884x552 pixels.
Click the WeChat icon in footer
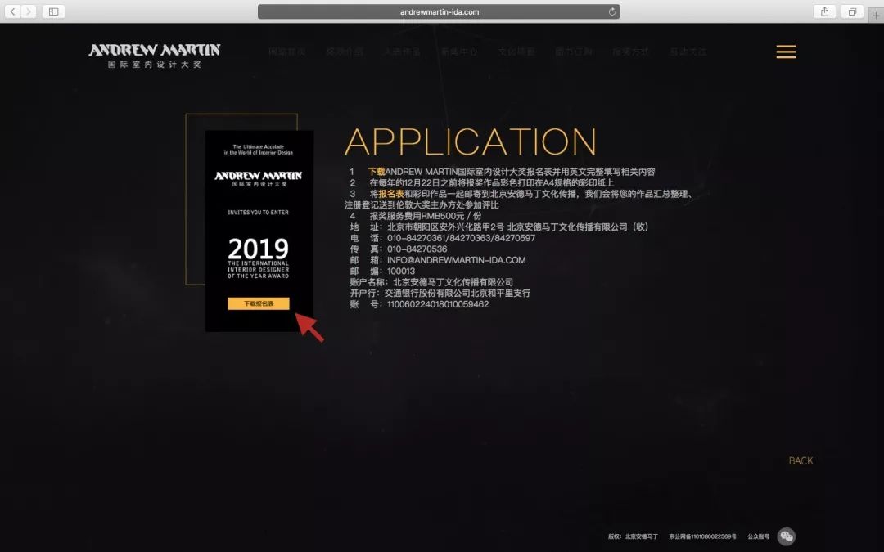click(x=787, y=536)
